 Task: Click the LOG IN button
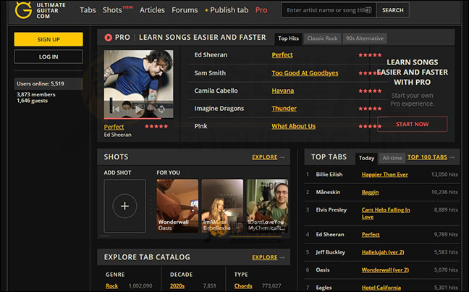tap(48, 57)
